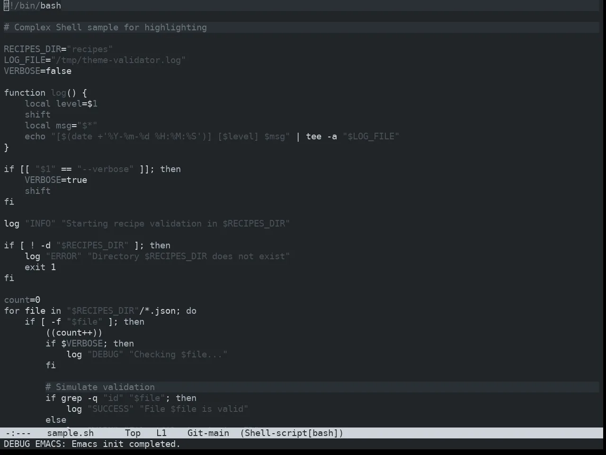Click the 'if [ -f "$file" ]; then' line
This screenshot has height=455, width=606.
[84, 322]
